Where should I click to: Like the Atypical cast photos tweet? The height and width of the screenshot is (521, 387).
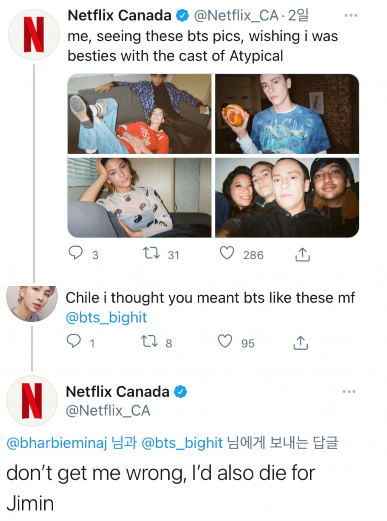[x=227, y=253]
